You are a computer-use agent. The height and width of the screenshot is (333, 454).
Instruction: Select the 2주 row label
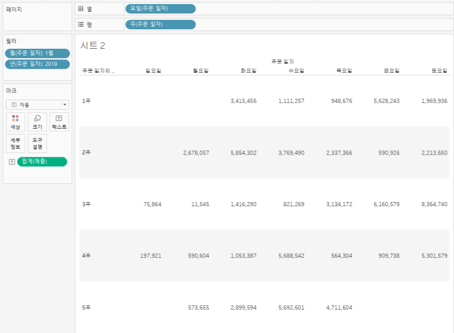click(x=86, y=152)
